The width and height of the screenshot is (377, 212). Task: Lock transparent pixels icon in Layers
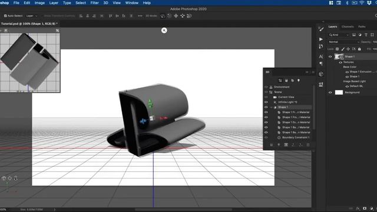(338, 49)
